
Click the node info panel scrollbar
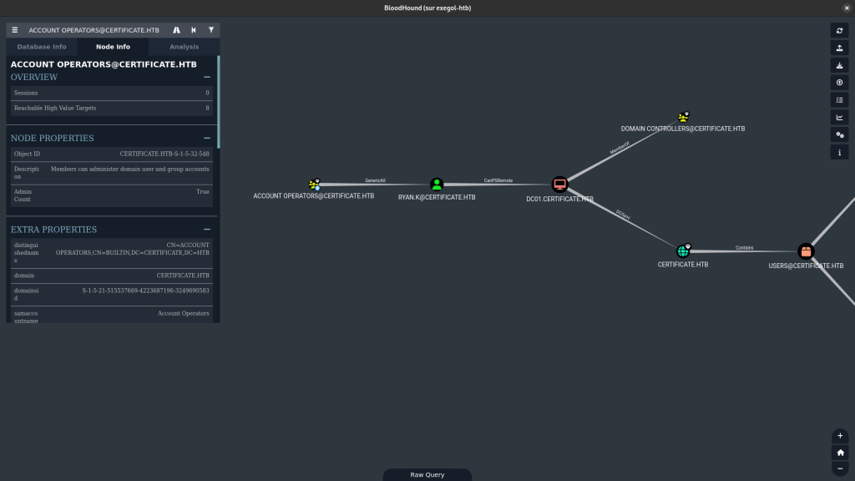[219, 102]
